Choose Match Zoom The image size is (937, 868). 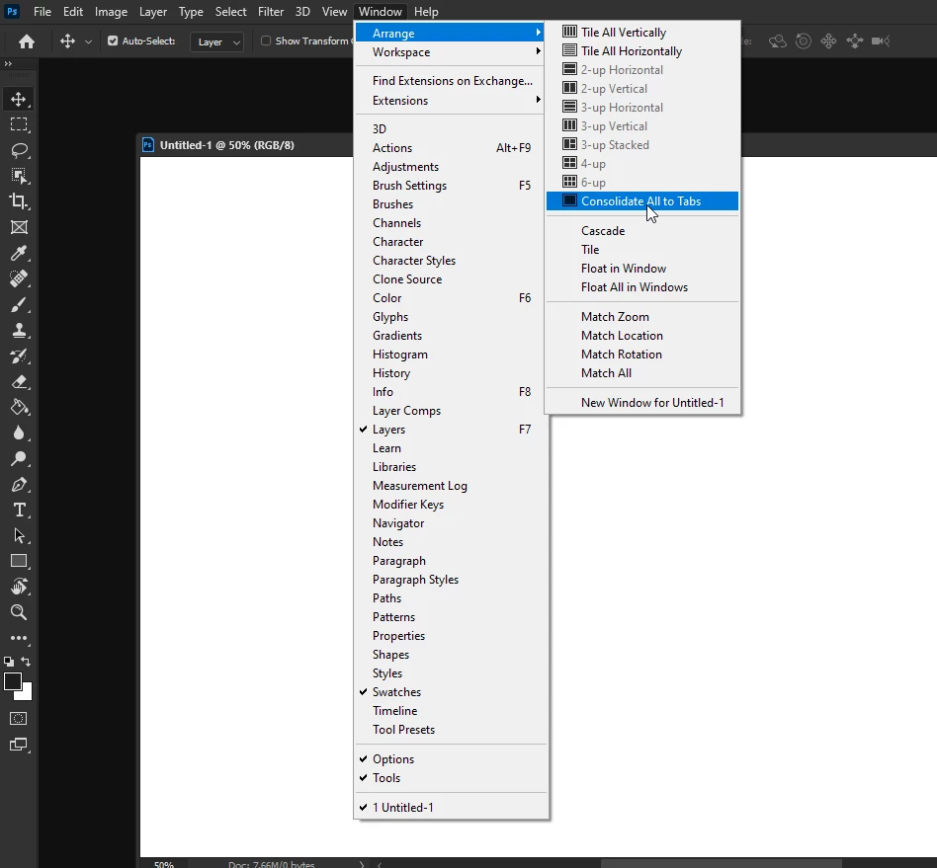coord(642,317)
